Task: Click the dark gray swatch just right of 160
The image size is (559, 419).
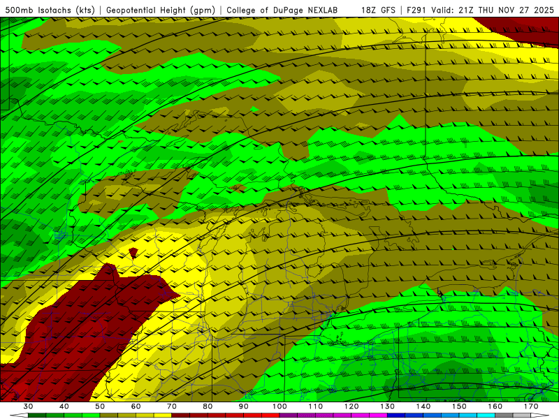Action: pos(504,416)
